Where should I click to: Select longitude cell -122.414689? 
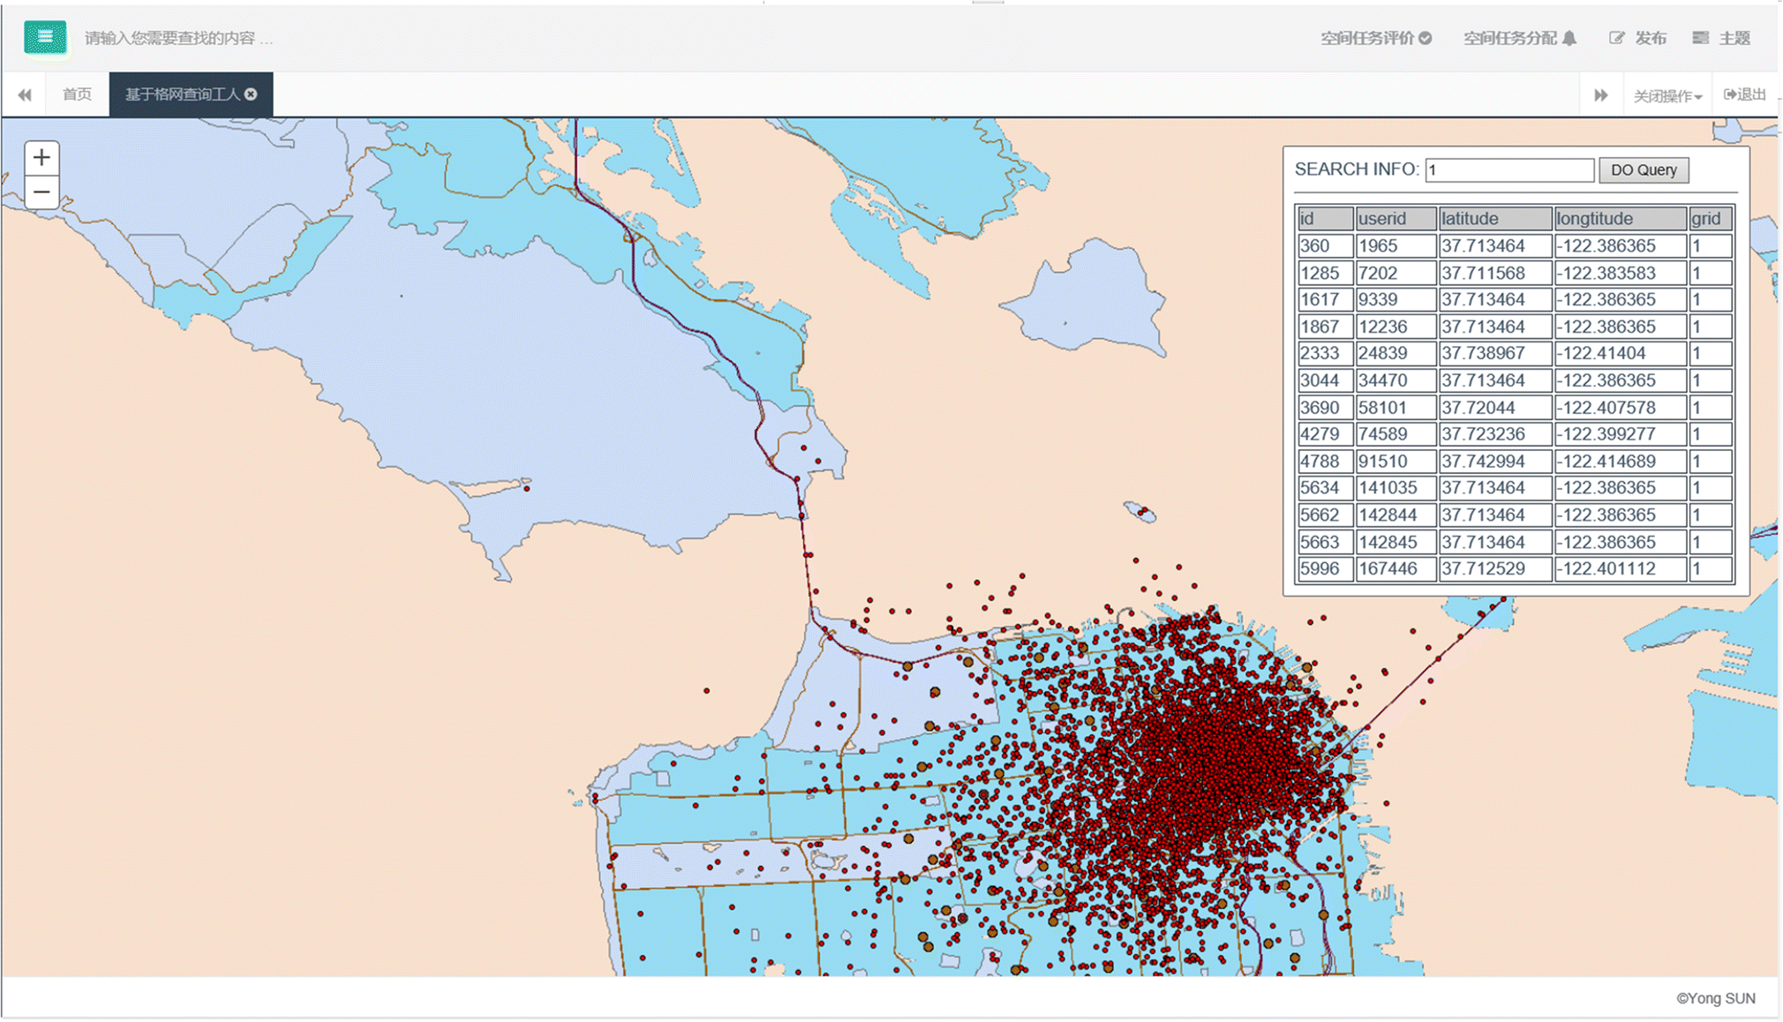click(x=1620, y=462)
